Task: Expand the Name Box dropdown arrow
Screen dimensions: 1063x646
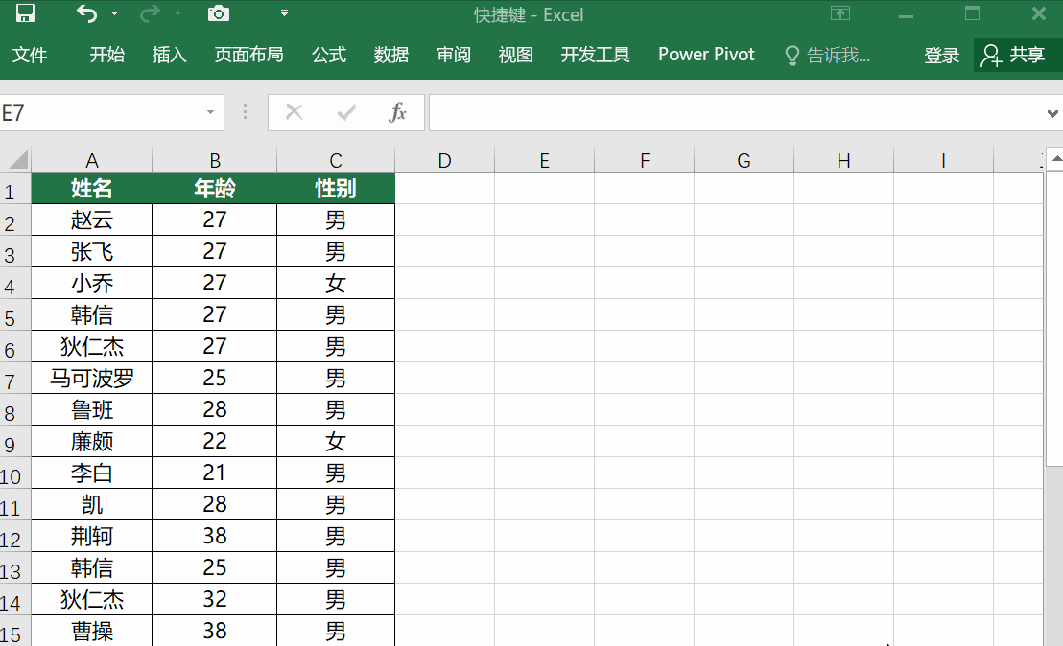Action: coord(211,112)
